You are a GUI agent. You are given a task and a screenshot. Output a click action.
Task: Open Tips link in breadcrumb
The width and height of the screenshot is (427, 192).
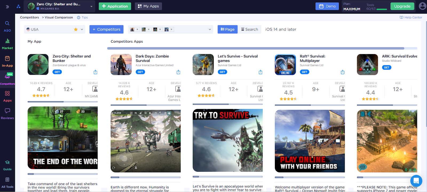tap(82, 17)
